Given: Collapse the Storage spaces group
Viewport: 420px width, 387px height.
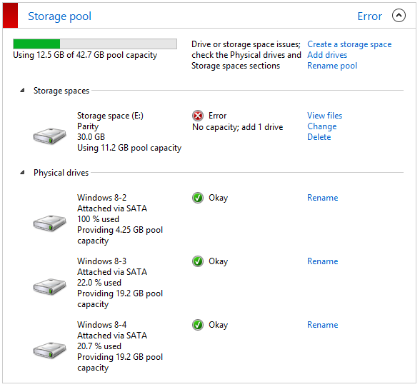Looking at the screenshot, I should click(x=23, y=91).
